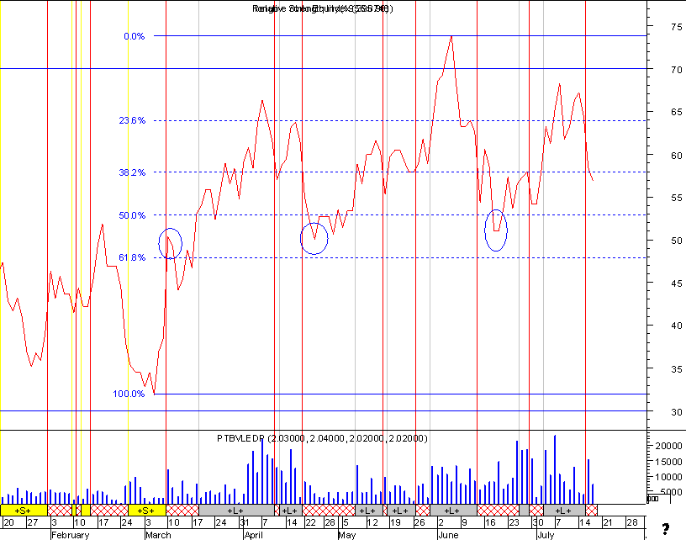Viewport: 686px width, 540px height.
Task: Click the 55 value on RSI axis
Action: (x=677, y=198)
